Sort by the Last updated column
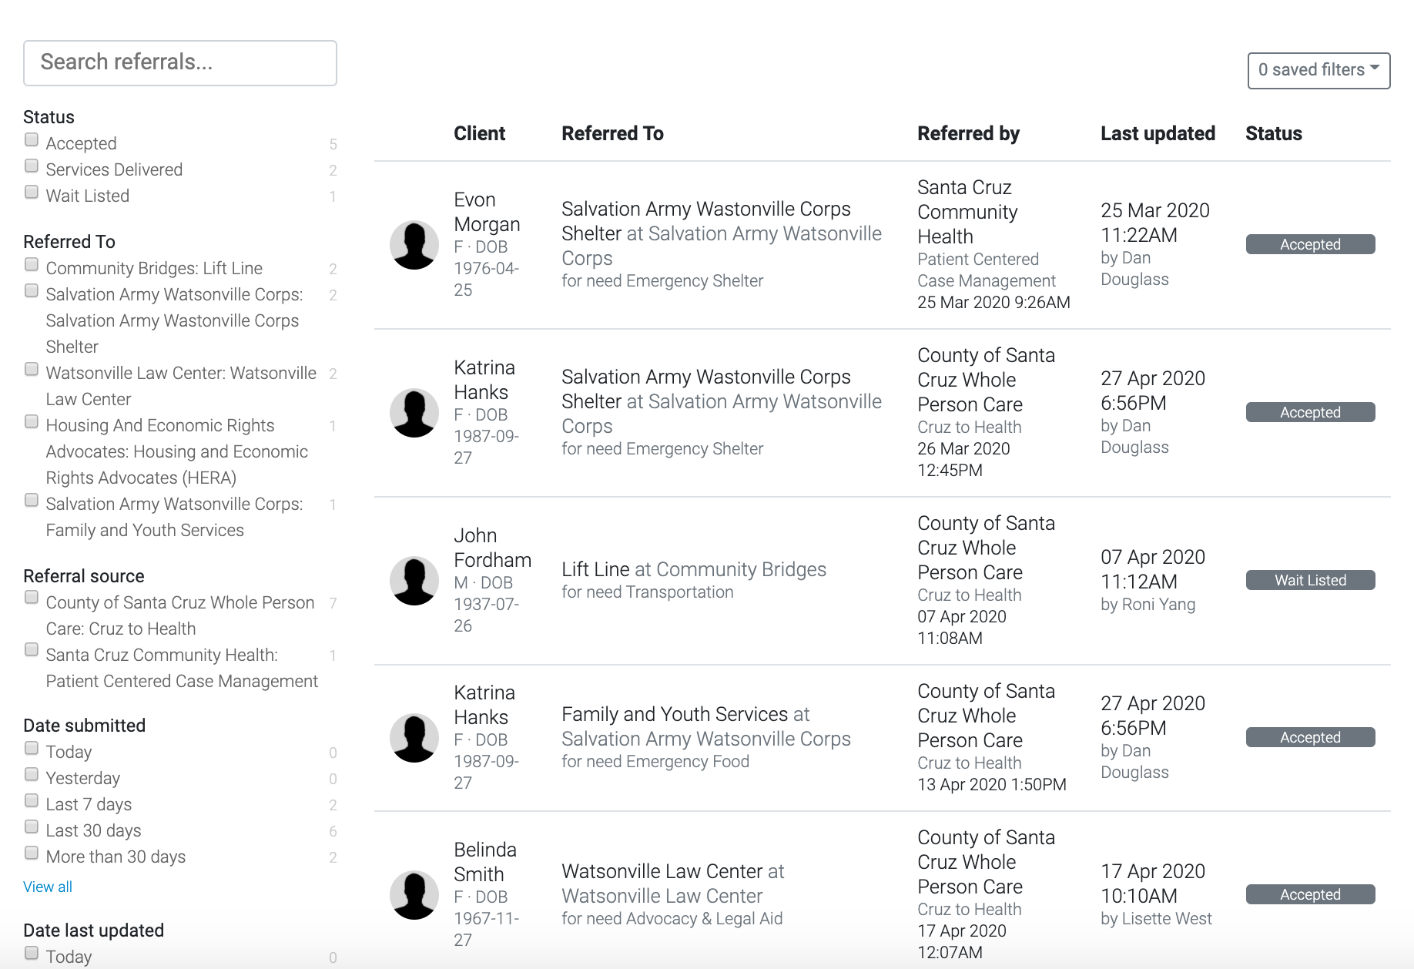 click(x=1158, y=133)
